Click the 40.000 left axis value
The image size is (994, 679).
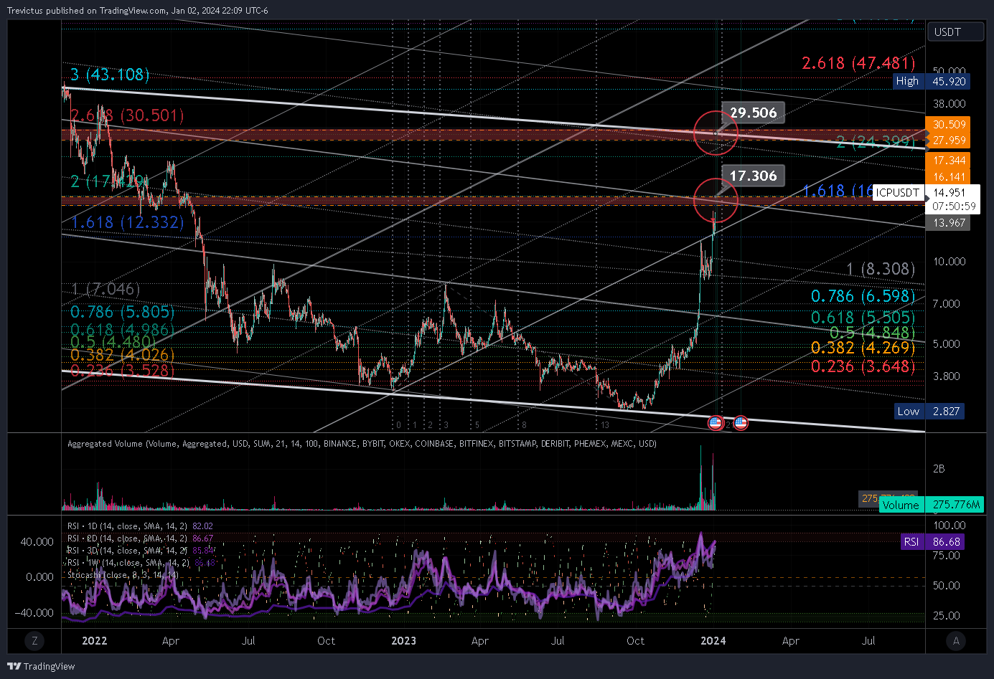click(37, 542)
